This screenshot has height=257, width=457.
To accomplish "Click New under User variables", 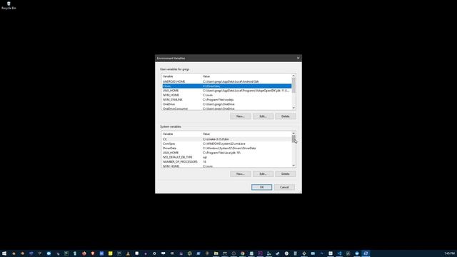I will (x=240, y=116).
